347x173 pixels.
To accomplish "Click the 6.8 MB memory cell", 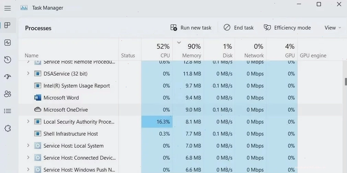I will pos(188,158).
